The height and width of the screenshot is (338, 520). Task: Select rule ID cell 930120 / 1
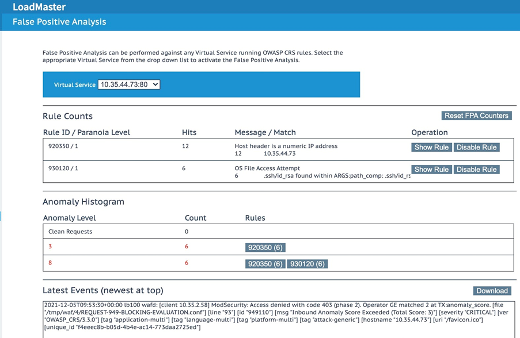(63, 168)
